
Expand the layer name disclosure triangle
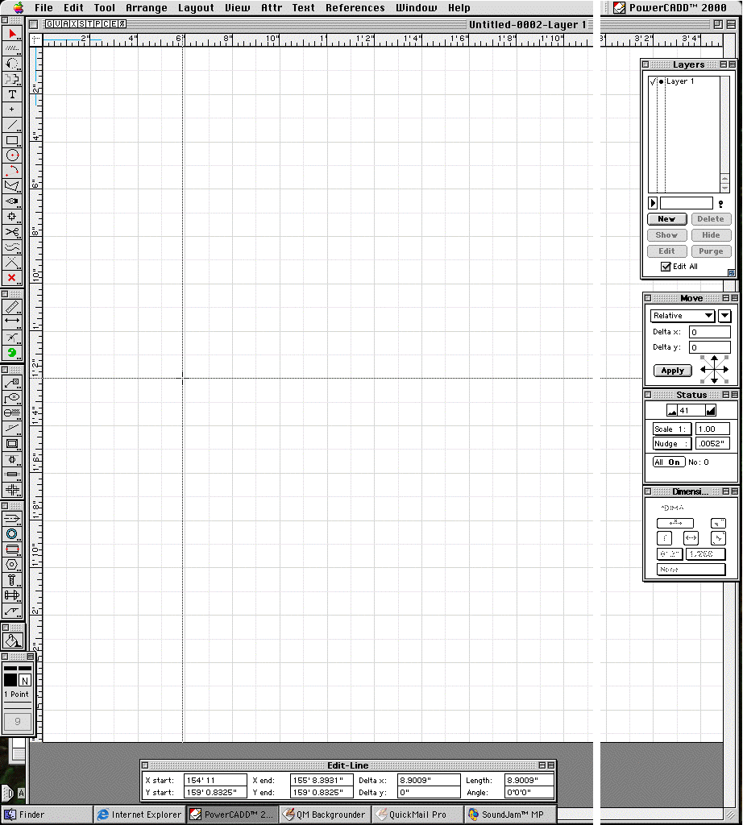(x=653, y=203)
